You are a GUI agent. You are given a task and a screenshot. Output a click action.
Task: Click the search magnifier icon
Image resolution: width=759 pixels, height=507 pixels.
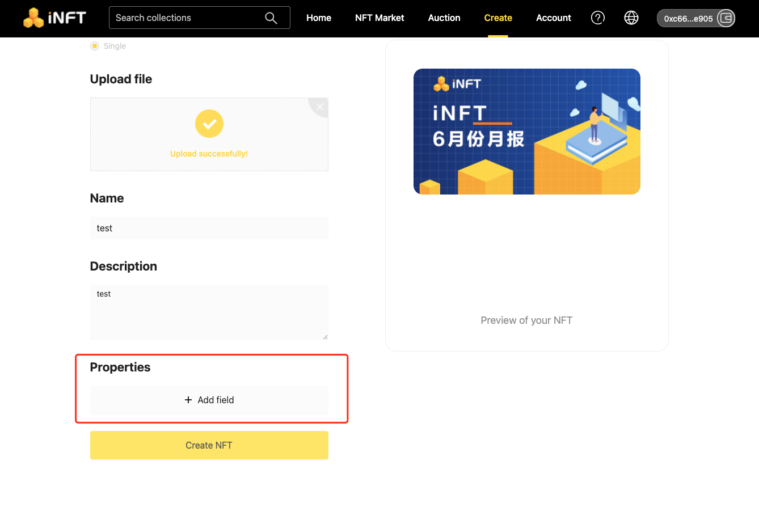click(x=271, y=18)
